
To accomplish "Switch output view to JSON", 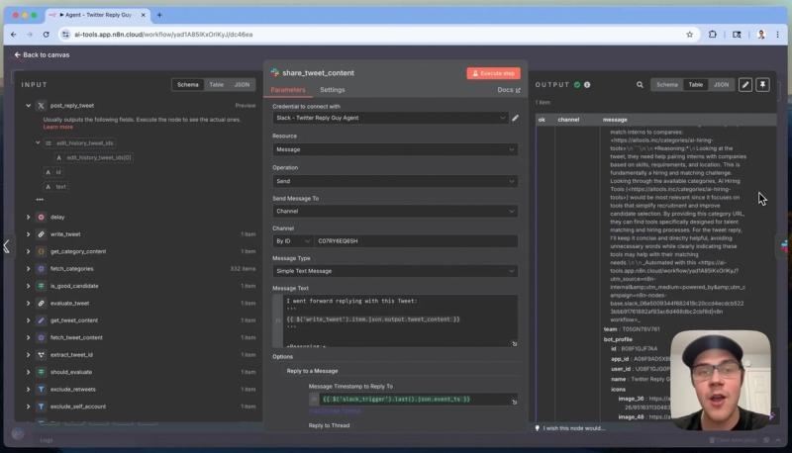I will click(x=721, y=85).
